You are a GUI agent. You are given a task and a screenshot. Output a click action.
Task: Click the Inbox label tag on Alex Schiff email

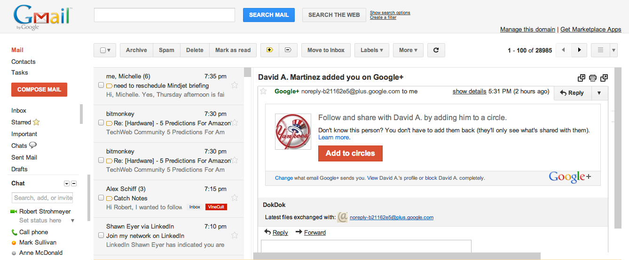pyautogui.click(x=195, y=207)
